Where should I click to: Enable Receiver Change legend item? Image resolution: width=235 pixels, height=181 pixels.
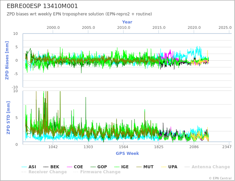(x=44, y=172)
